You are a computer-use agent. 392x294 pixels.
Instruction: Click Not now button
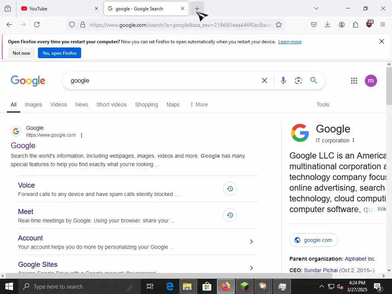[21, 53]
